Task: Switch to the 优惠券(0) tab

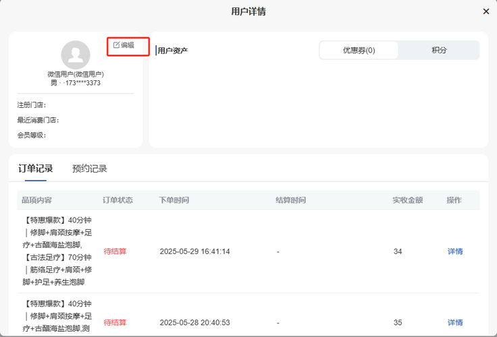Action: 359,50
